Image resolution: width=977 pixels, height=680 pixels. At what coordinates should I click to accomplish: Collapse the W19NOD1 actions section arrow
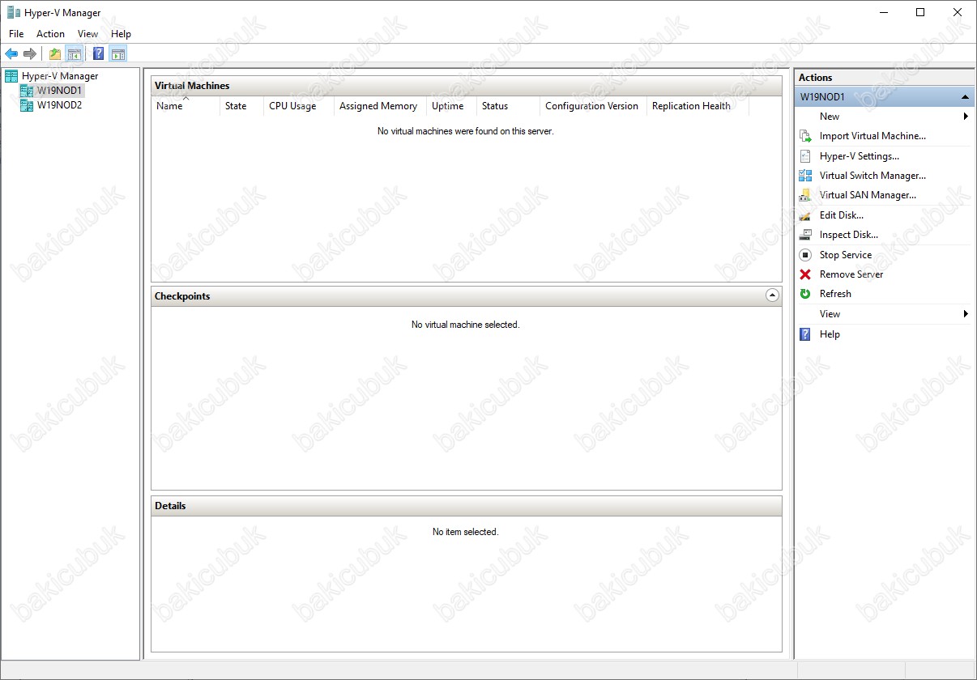coord(965,97)
